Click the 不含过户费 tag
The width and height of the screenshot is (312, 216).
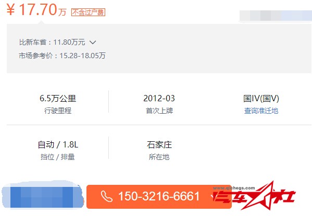[x=88, y=12]
